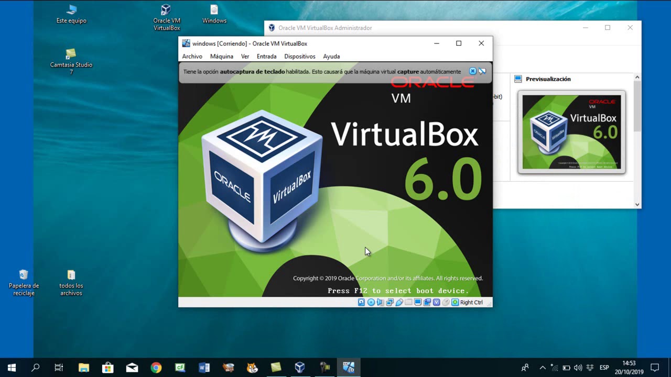Dismiss the keyboard autocapture notification

coord(472,71)
